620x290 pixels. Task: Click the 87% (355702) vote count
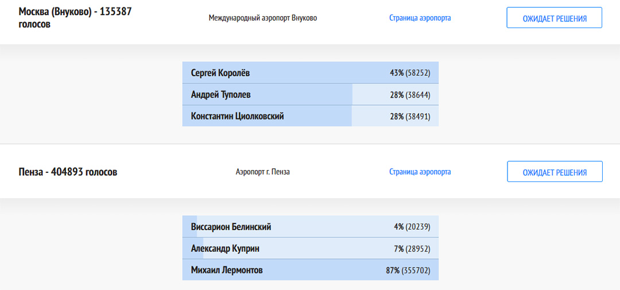pos(408,271)
